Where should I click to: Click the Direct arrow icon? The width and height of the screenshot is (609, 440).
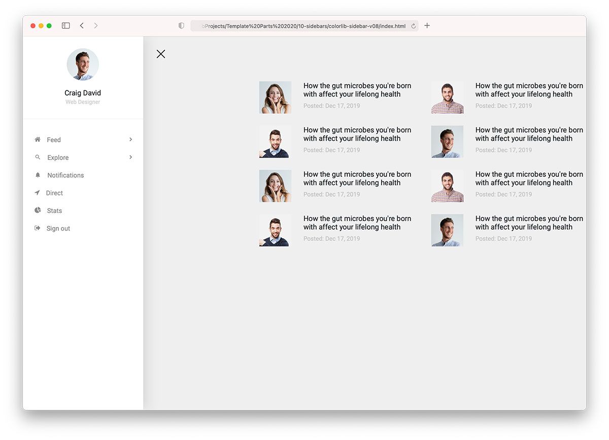pos(37,193)
